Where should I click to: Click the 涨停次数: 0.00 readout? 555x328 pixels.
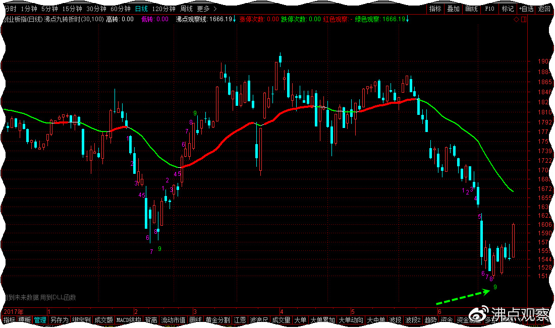coord(259,19)
